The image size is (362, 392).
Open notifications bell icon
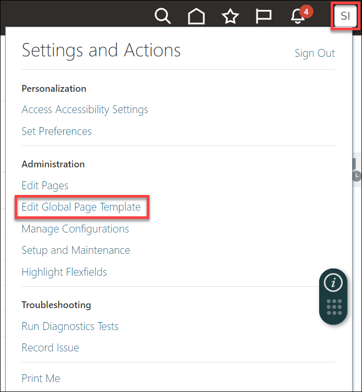tap(298, 16)
